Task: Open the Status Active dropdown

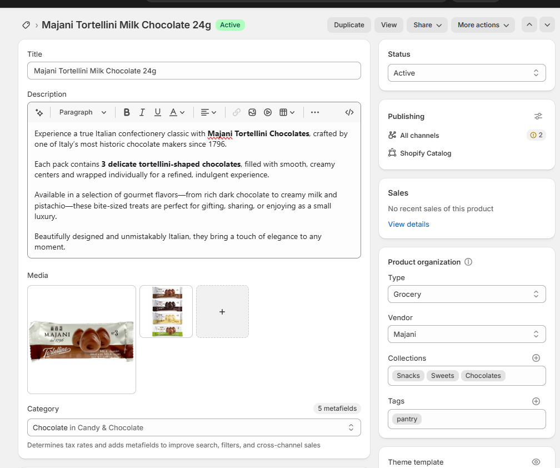Action: 467,73
